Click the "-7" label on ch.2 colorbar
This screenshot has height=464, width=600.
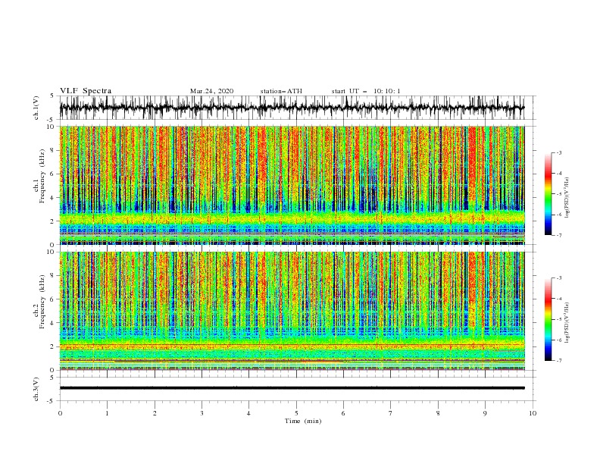coord(559,360)
